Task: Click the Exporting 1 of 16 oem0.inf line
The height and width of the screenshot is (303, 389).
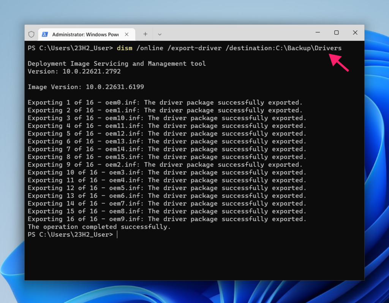Action: coord(165,102)
